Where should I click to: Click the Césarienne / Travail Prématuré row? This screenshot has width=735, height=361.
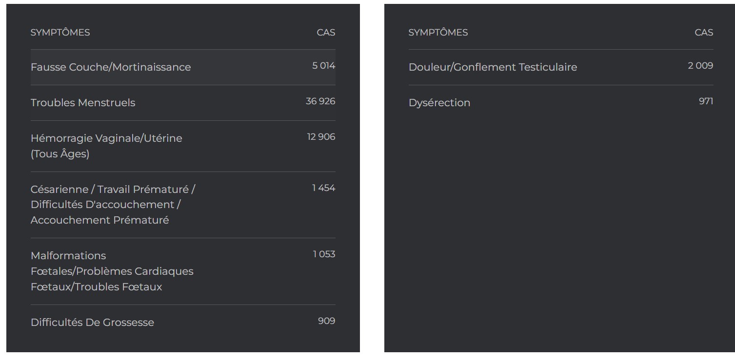click(183, 205)
